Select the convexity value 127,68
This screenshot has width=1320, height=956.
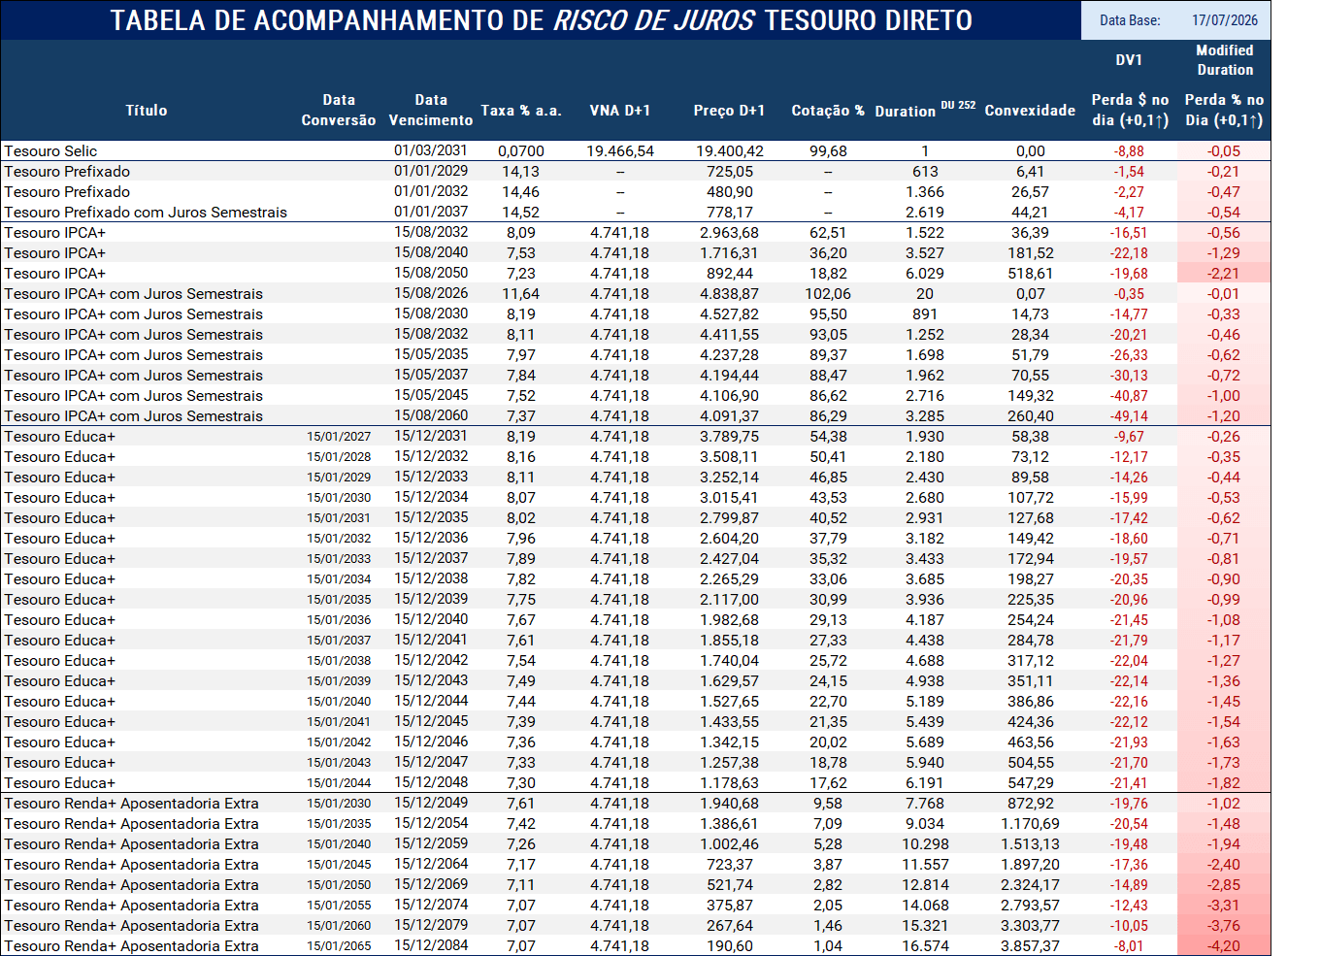(1031, 518)
